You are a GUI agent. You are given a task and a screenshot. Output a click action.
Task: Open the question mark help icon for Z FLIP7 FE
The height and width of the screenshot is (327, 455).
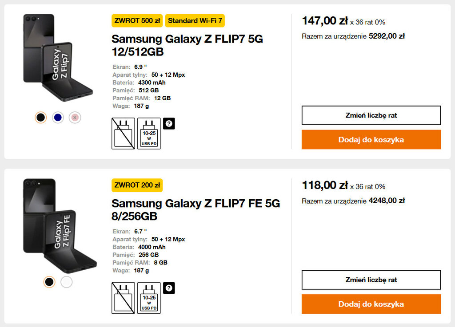click(169, 288)
